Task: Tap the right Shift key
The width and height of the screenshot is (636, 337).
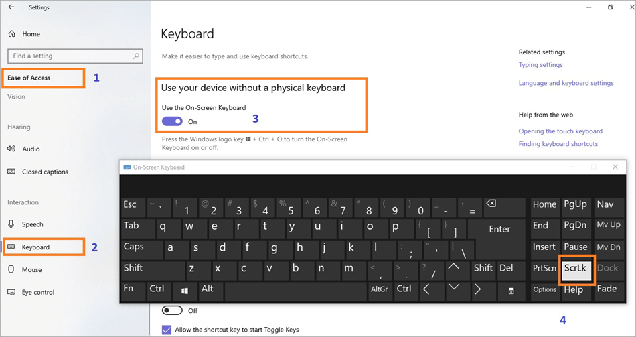Action: pyautogui.click(x=483, y=269)
